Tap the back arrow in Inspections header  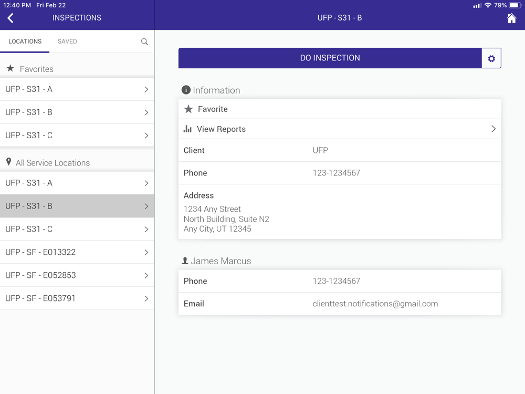10,18
